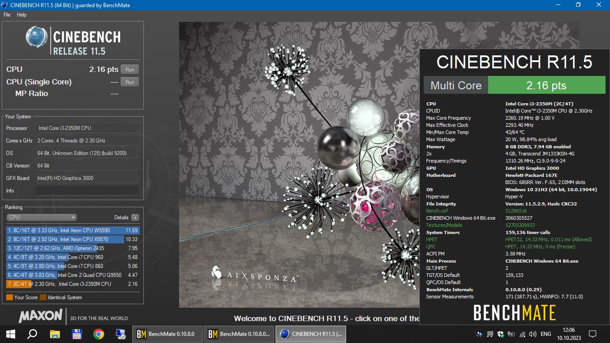Click the Processor field value

(87, 128)
